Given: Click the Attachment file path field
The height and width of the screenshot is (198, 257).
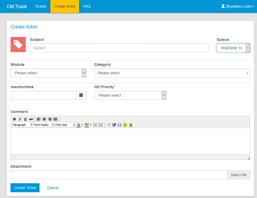Looking at the screenshot, I should coord(119,175).
